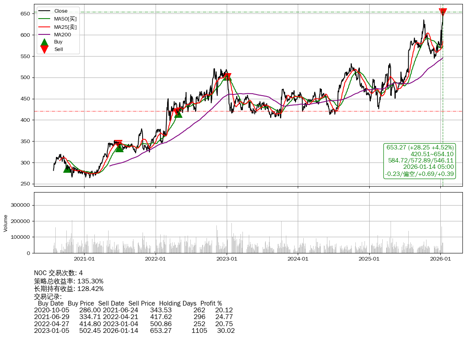
Task: Click the red Sell triangle in legend
Action: pos(45,49)
